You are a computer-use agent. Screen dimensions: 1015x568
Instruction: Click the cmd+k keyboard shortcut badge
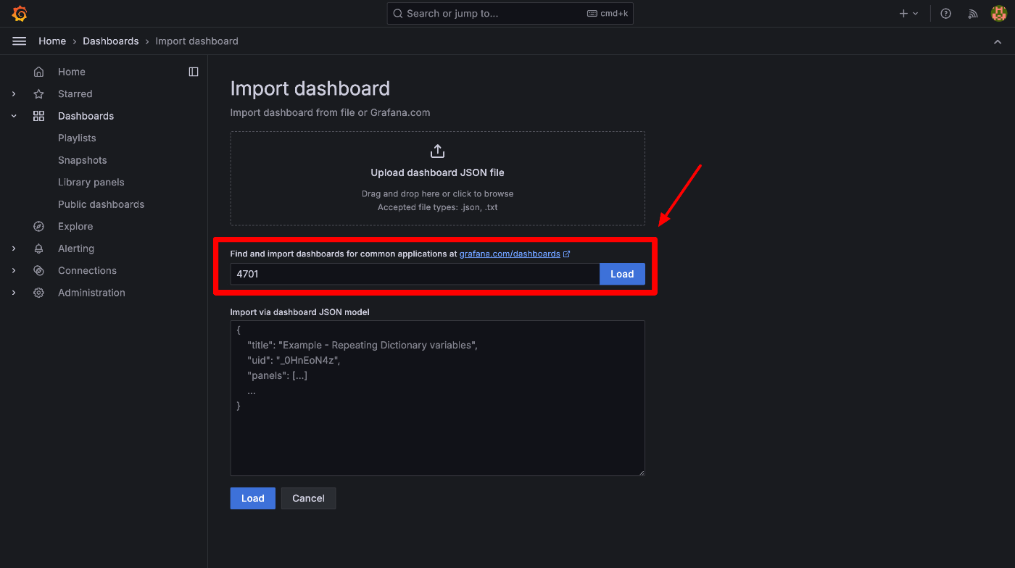click(608, 13)
